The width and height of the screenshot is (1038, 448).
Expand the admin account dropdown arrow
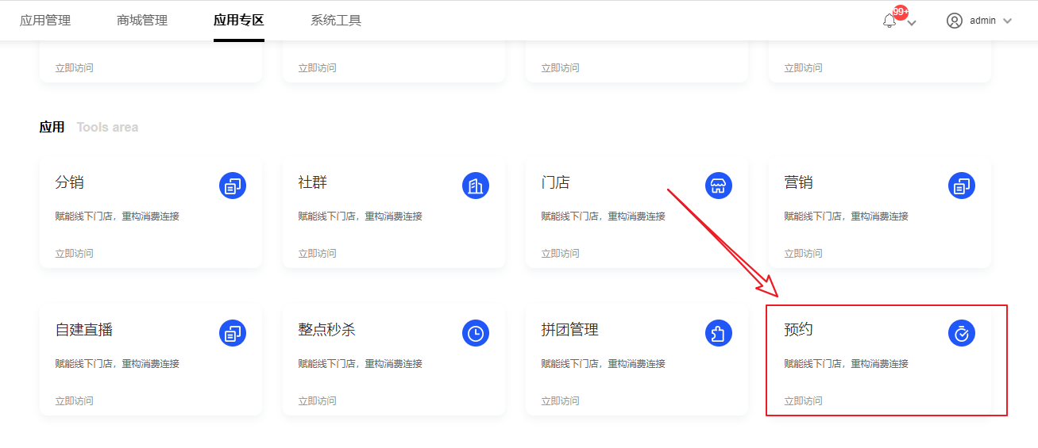[1008, 21]
